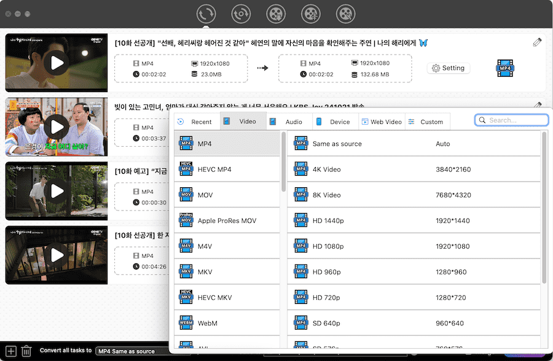Viewport: 553px width, 361px height.
Task: Switch to the Video tab
Action: 243,122
